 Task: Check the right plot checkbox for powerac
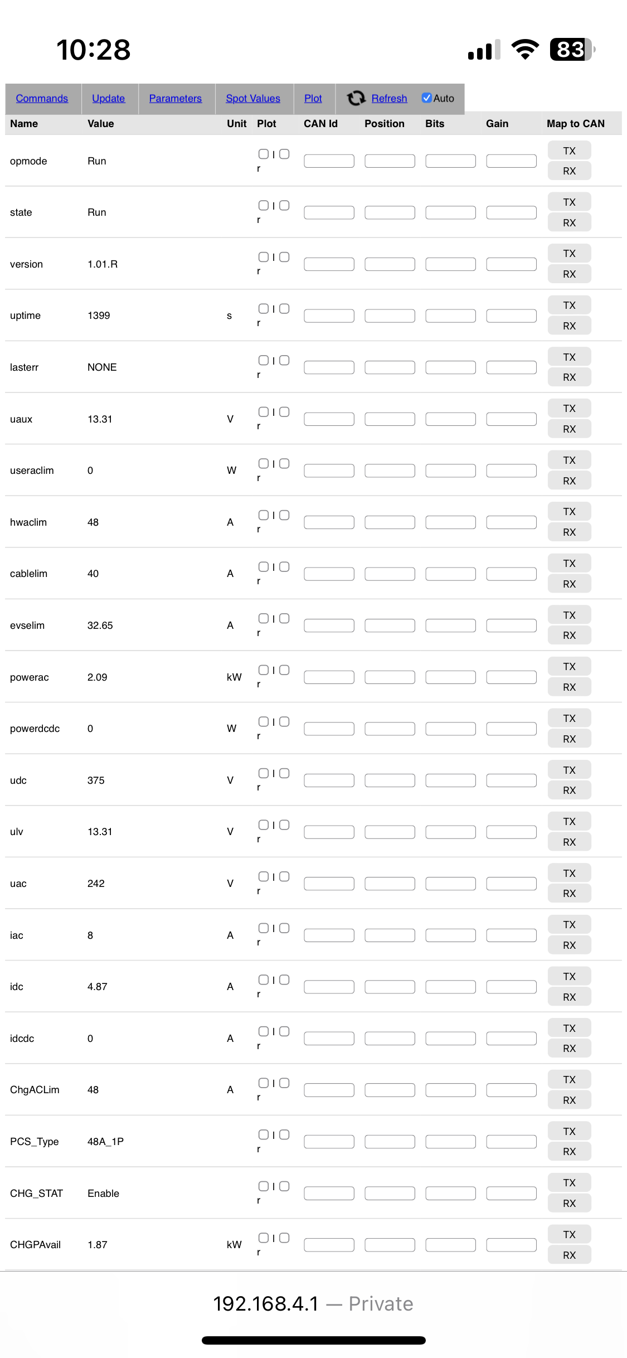coord(284,670)
